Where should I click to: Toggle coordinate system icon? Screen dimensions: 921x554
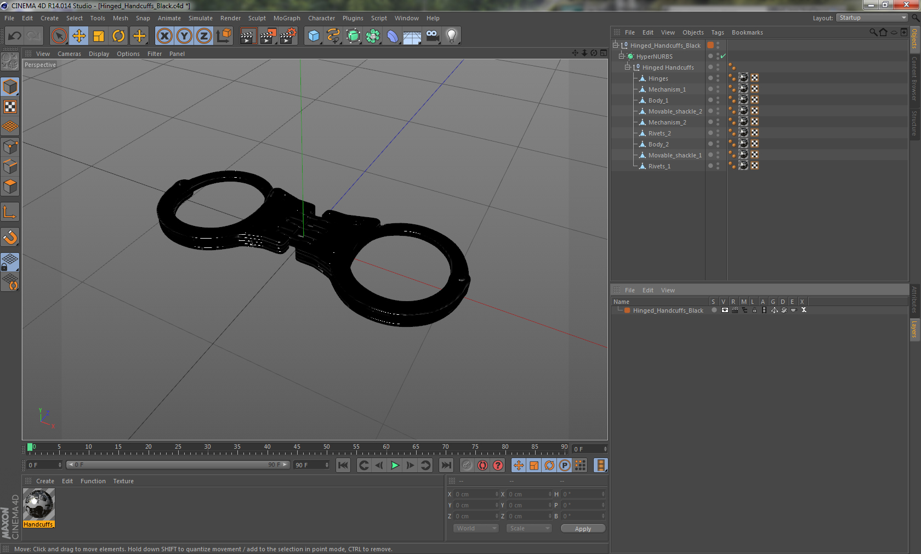(x=224, y=36)
